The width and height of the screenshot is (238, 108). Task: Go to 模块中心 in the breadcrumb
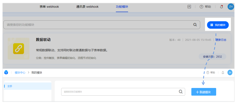click(20, 73)
